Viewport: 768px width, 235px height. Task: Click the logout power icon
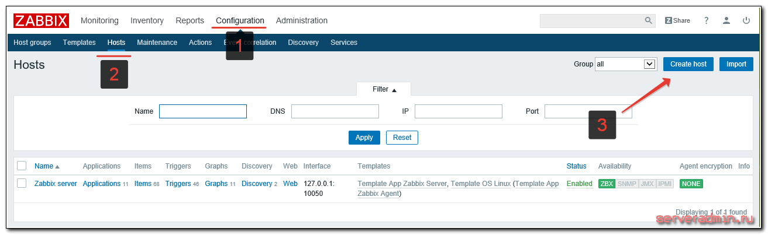tap(746, 20)
